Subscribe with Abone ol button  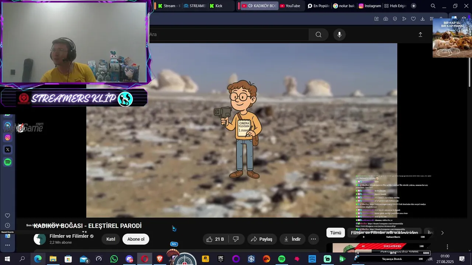click(x=136, y=239)
